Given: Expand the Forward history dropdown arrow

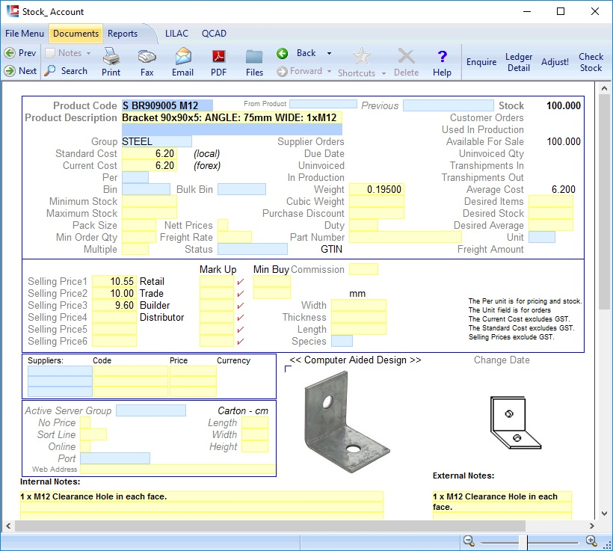Looking at the screenshot, I should [328, 72].
